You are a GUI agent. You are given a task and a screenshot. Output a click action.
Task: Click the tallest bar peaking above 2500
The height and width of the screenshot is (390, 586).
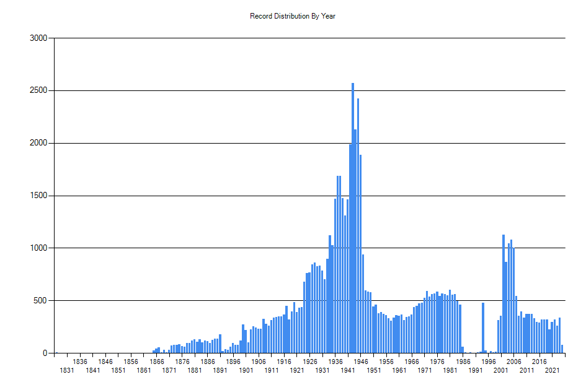click(353, 218)
